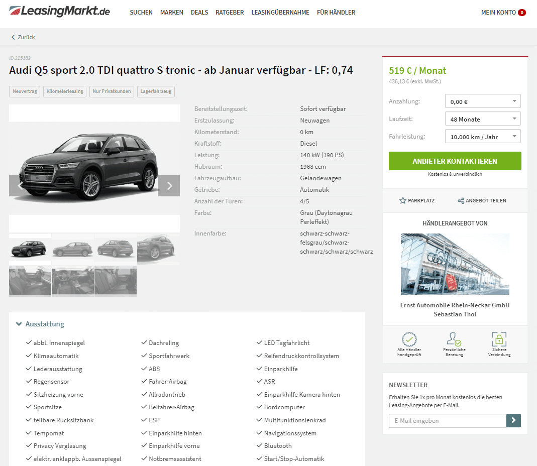Select the front seats interior thumbnail

coord(30,281)
